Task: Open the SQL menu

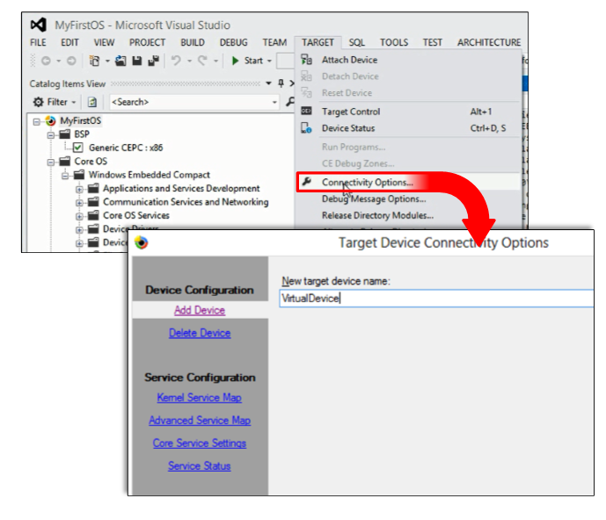Action: (357, 42)
